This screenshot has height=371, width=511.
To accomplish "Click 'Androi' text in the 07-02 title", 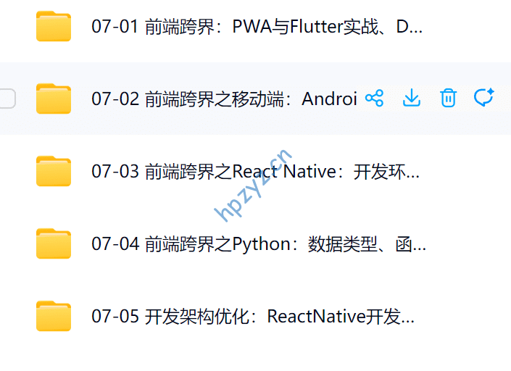I will click(x=330, y=99).
